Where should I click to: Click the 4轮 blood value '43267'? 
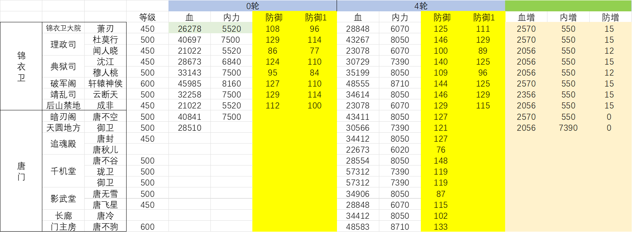click(x=358, y=40)
